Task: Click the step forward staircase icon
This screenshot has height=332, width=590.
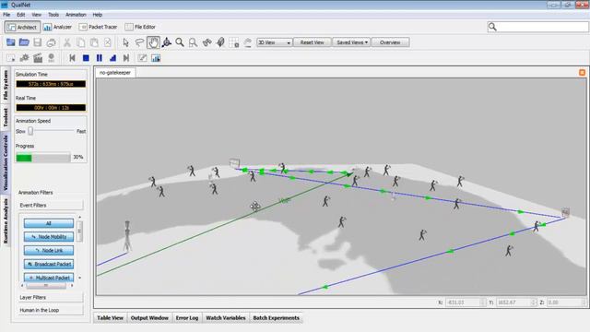Action: point(112,58)
